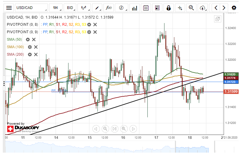Click the SMA (100) indicator label
241x155 pixels.
click(x=15, y=47)
